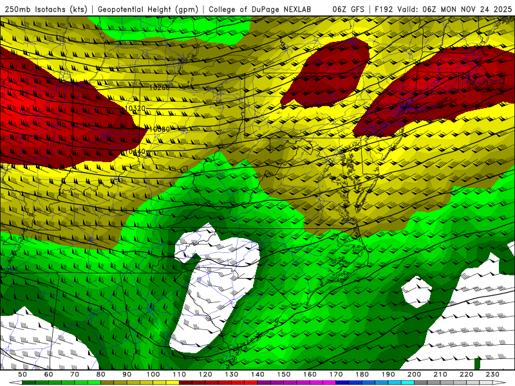Select the 10440 height contour label
Viewport: 515px width, 386px height.
135,152
